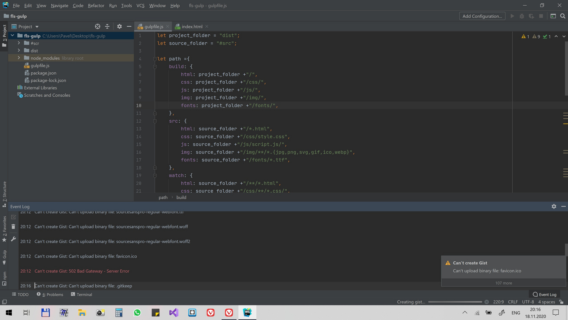Open WhatsApp from Windows taskbar

pos(137,313)
